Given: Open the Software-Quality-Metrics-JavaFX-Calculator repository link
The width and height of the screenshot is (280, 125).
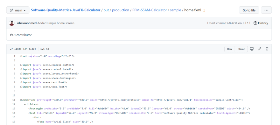Looking at the screenshot, I should point(66,10).
